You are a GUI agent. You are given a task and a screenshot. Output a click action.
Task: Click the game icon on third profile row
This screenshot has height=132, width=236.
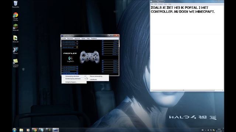(x=77, y=47)
